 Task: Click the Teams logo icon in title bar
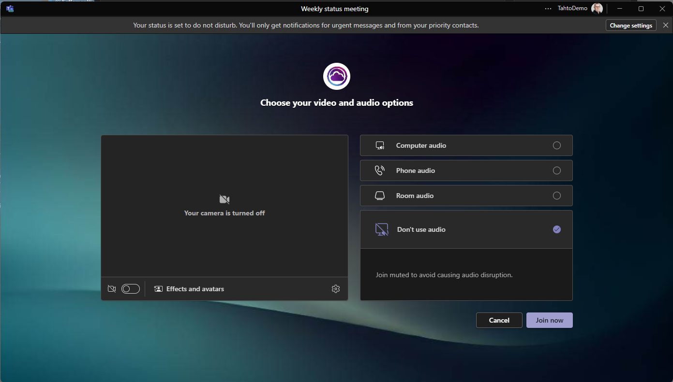[10, 9]
